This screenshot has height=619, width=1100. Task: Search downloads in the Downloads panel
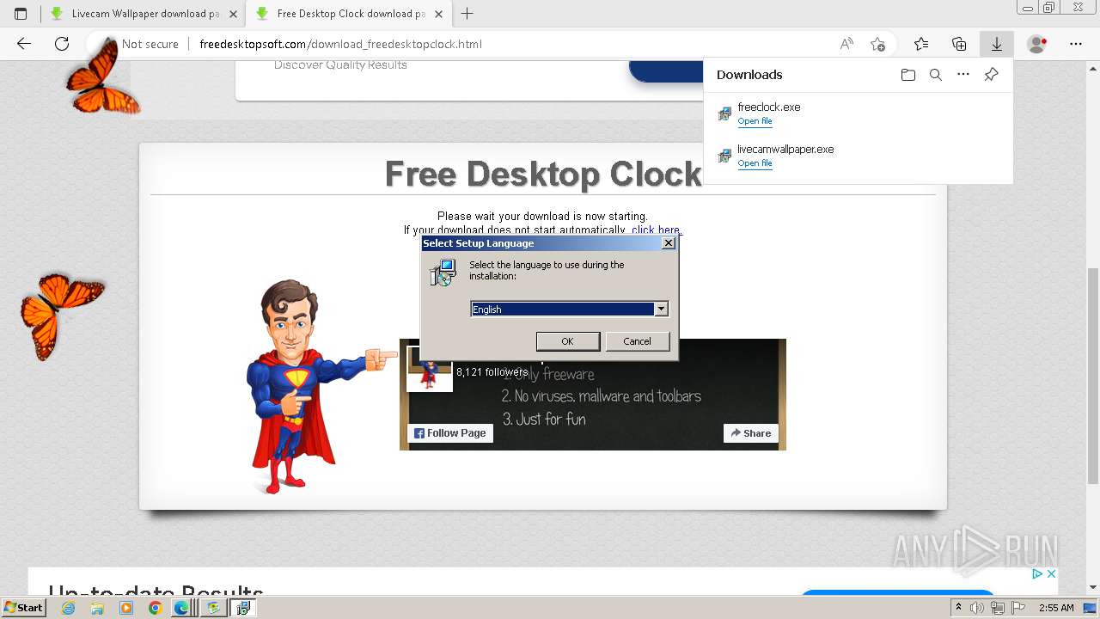click(x=936, y=75)
